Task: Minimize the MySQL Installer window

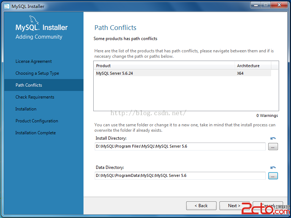Action: [256, 5]
